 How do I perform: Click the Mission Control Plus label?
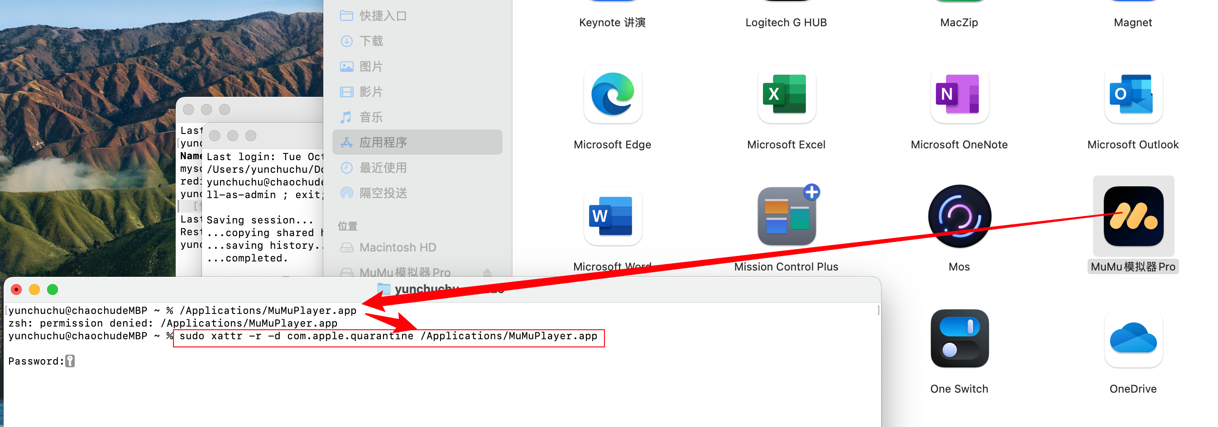tap(786, 266)
